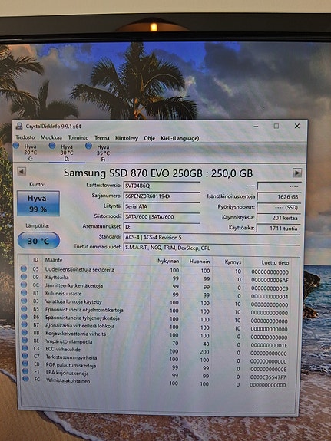The width and height of the screenshot is (331, 441).
Task: Click status icon for attribute B7
Action: (x=25, y=324)
